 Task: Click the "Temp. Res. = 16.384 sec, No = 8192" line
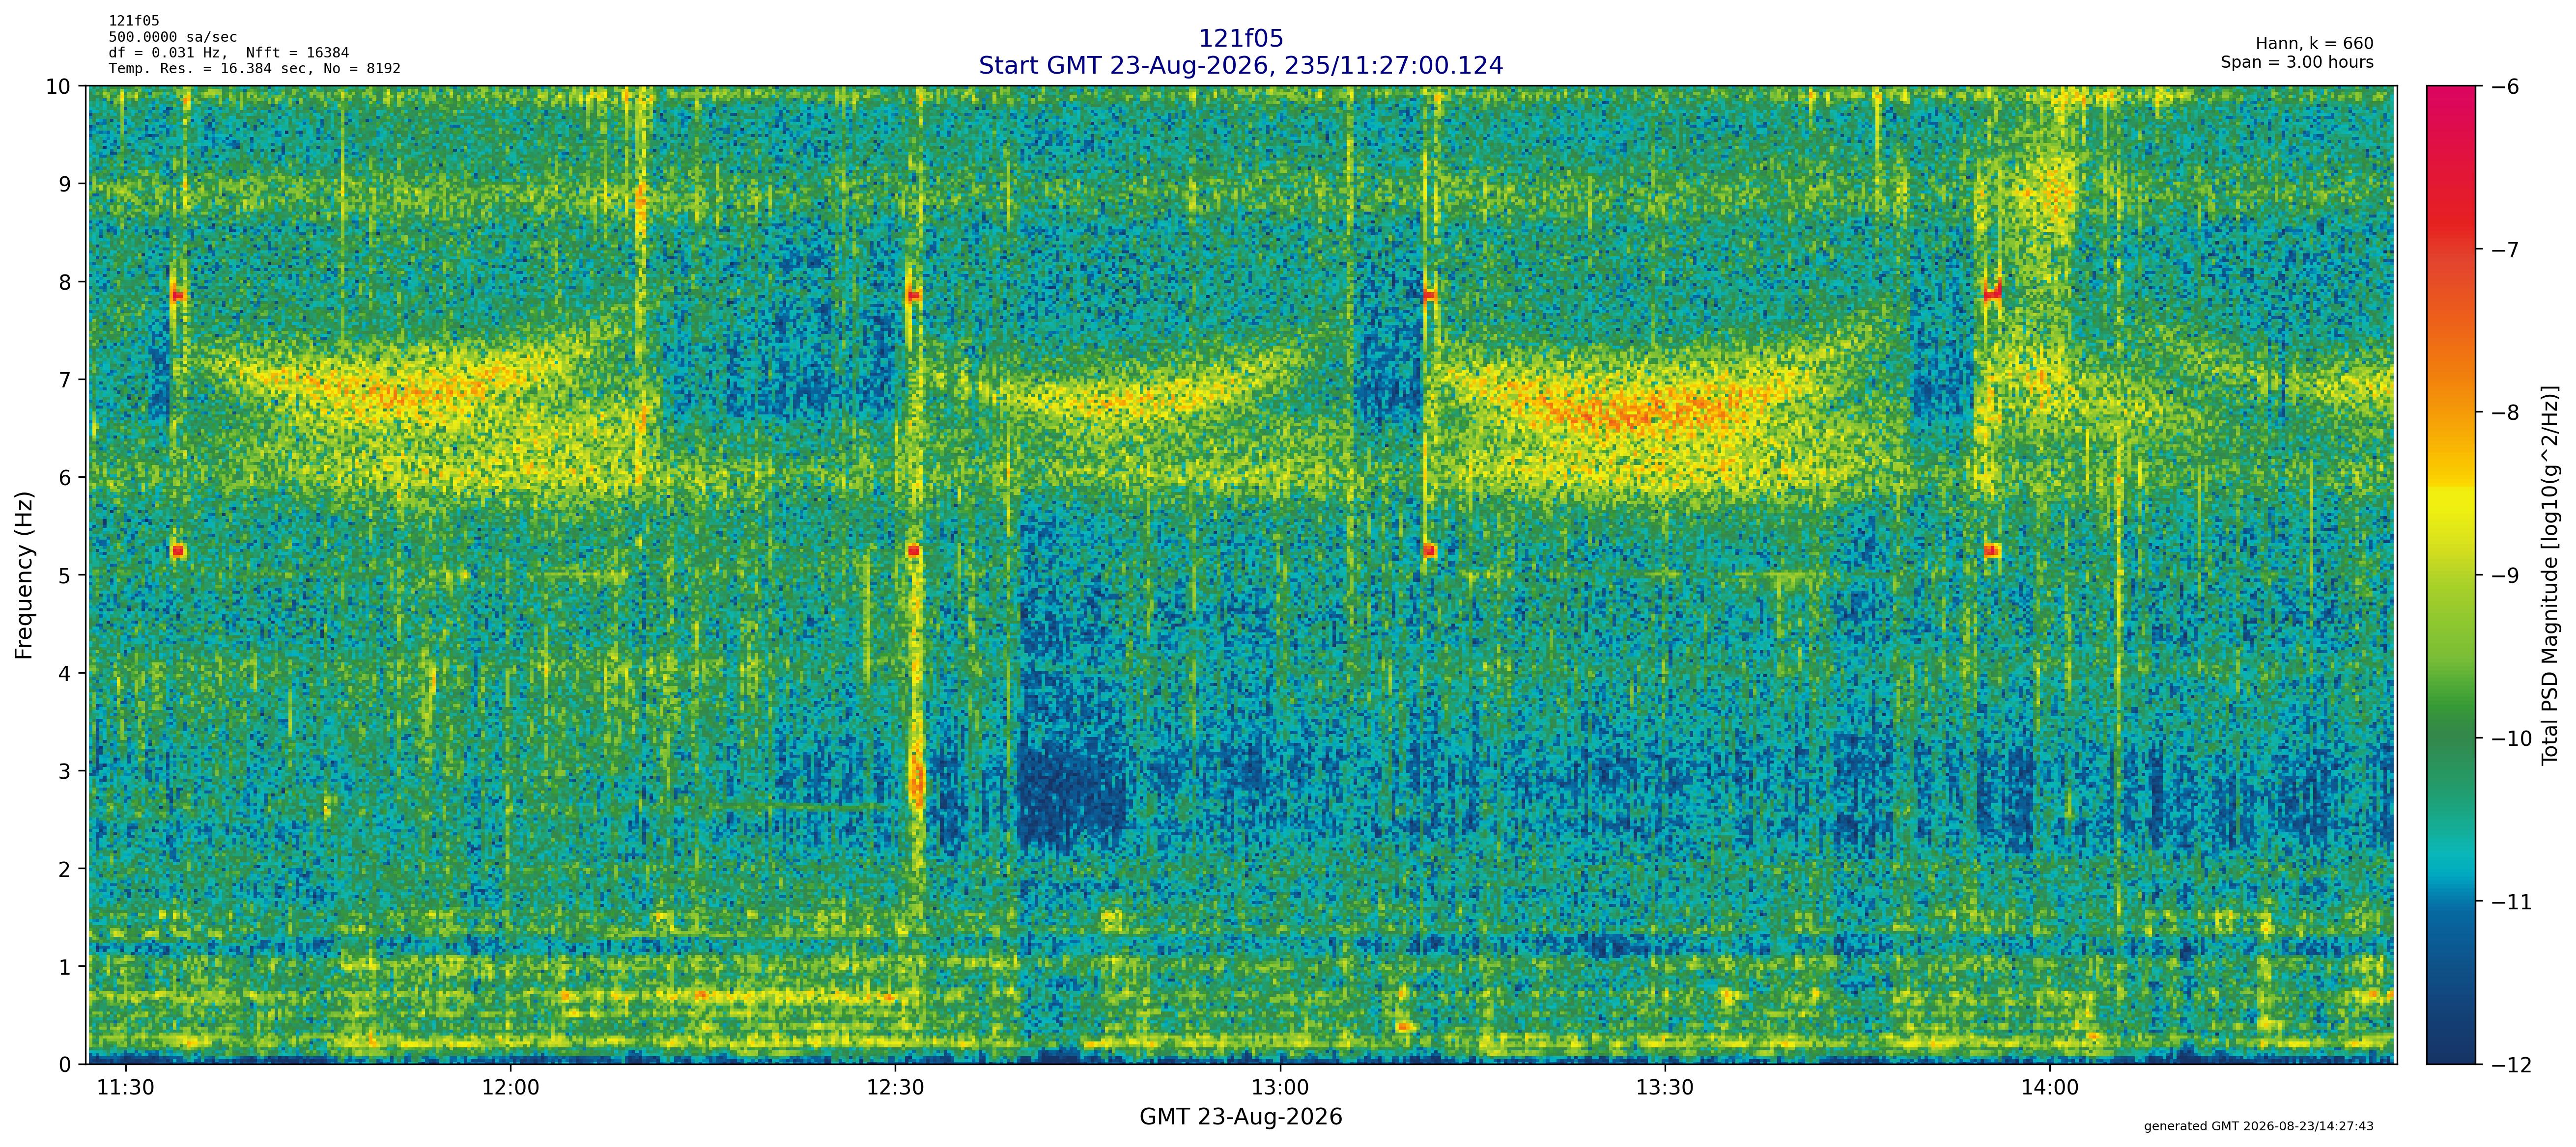(255, 69)
